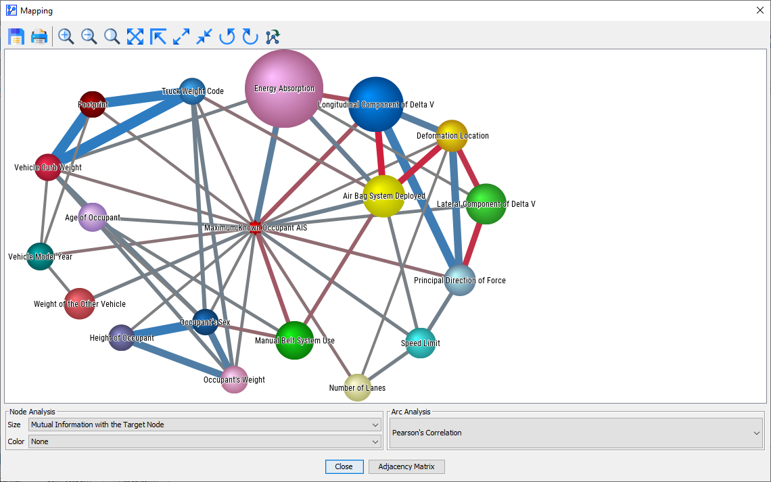Screen dimensions: 771x482
Task: Open the node Size dropdown
Action: [204, 425]
